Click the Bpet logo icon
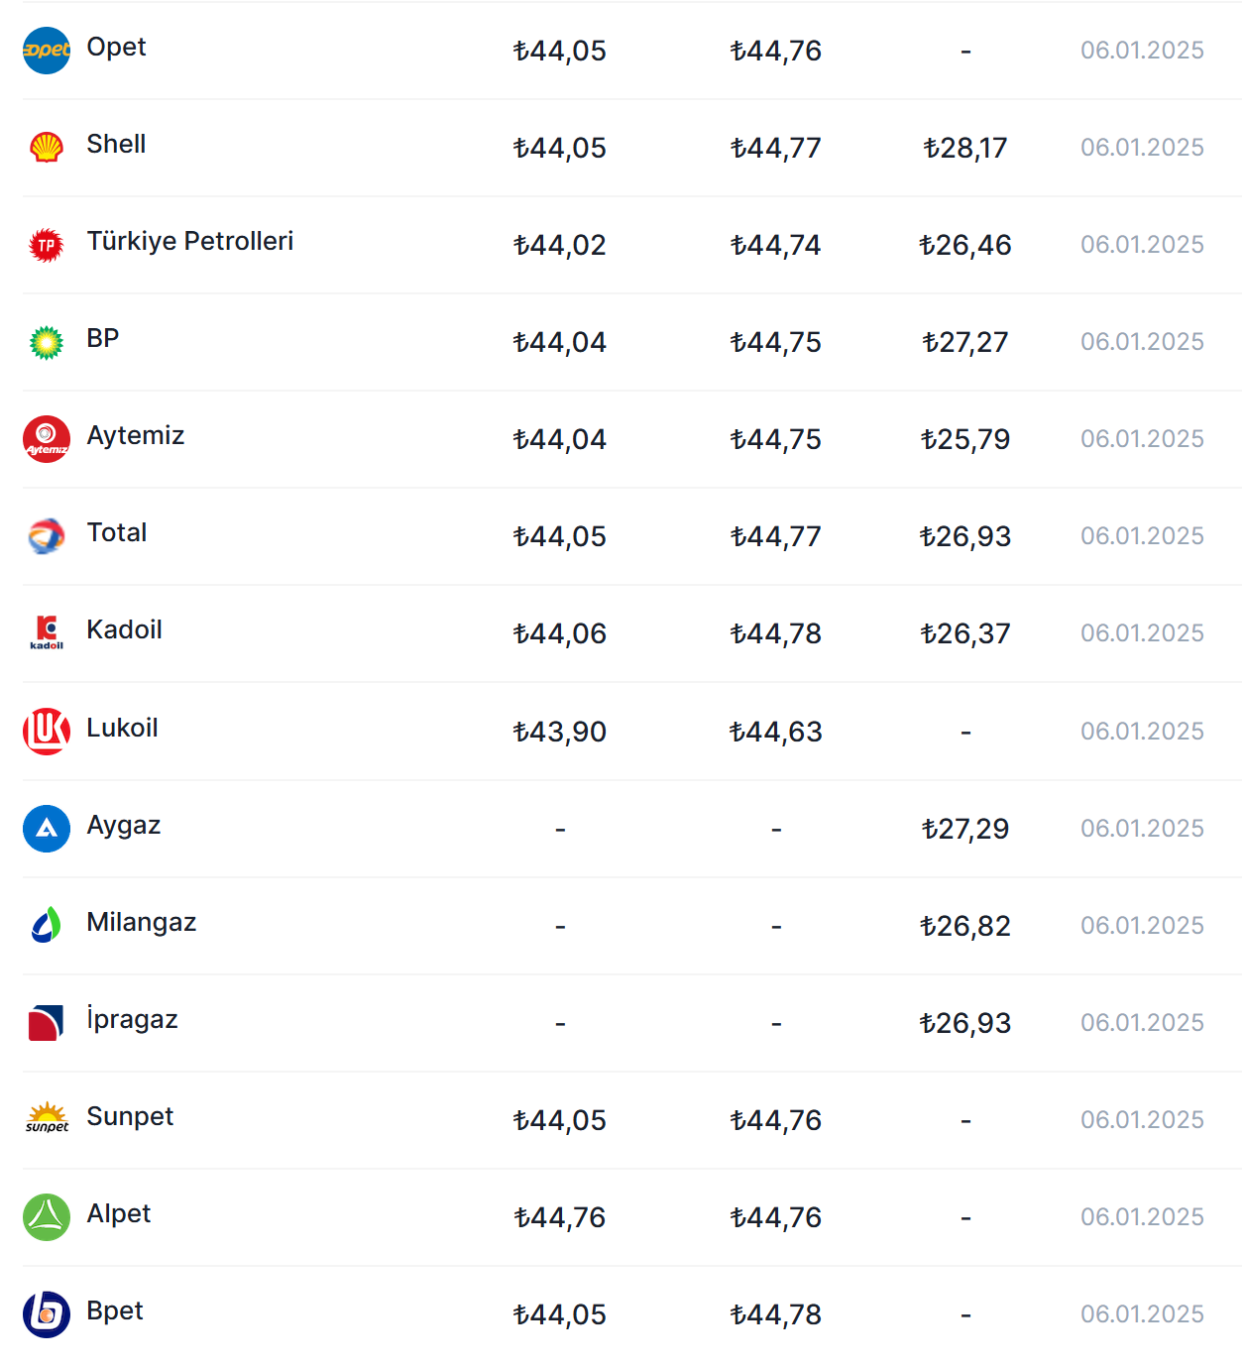This screenshot has height=1366, width=1245. (x=47, y=1314)
